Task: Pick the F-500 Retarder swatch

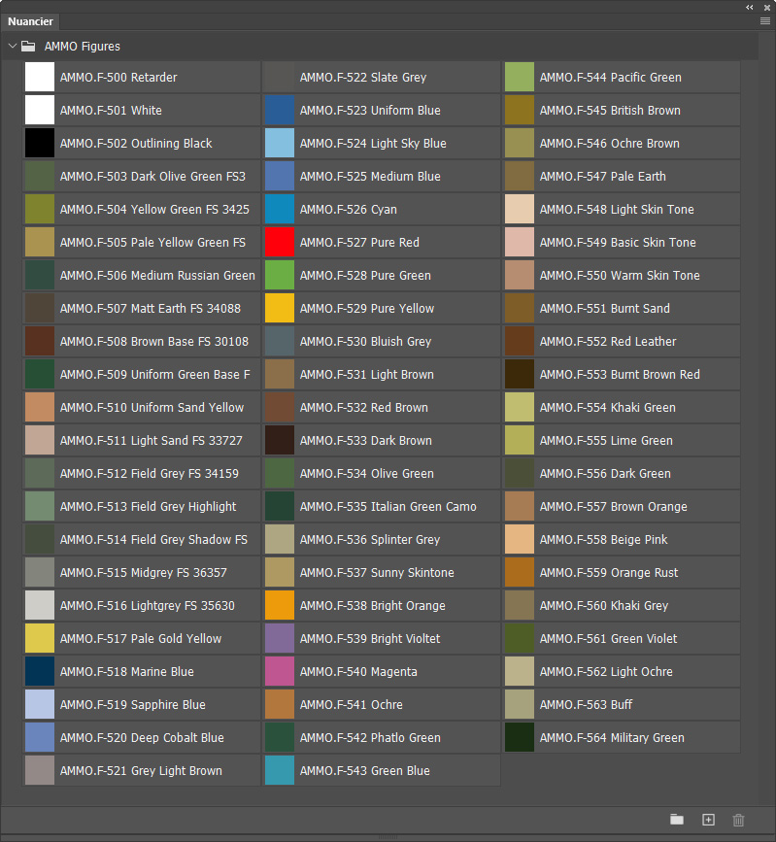Action: pos(40,77)
